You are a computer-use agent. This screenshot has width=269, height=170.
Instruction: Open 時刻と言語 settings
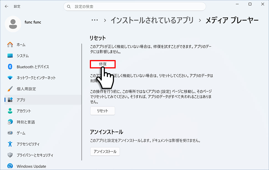[43, 122]
